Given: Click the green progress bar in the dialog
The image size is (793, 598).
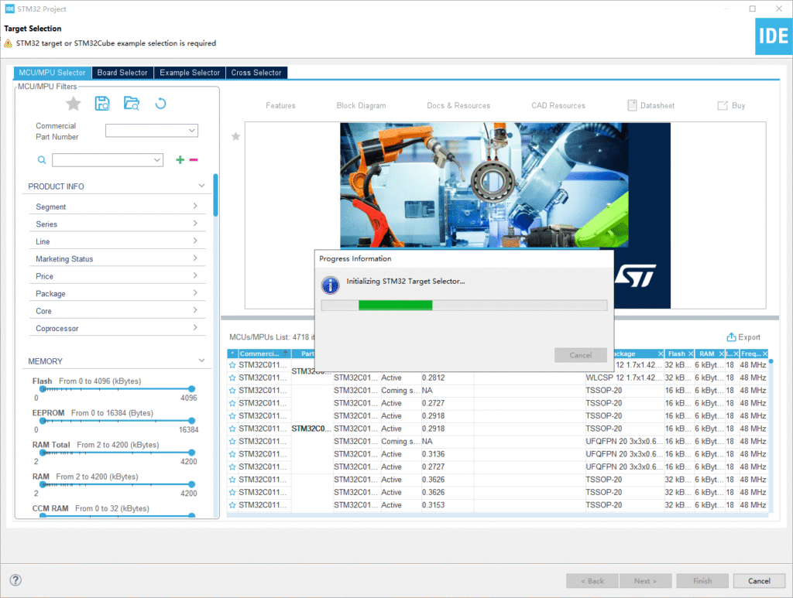Looking at the screenshot, I should coord(396,305).
